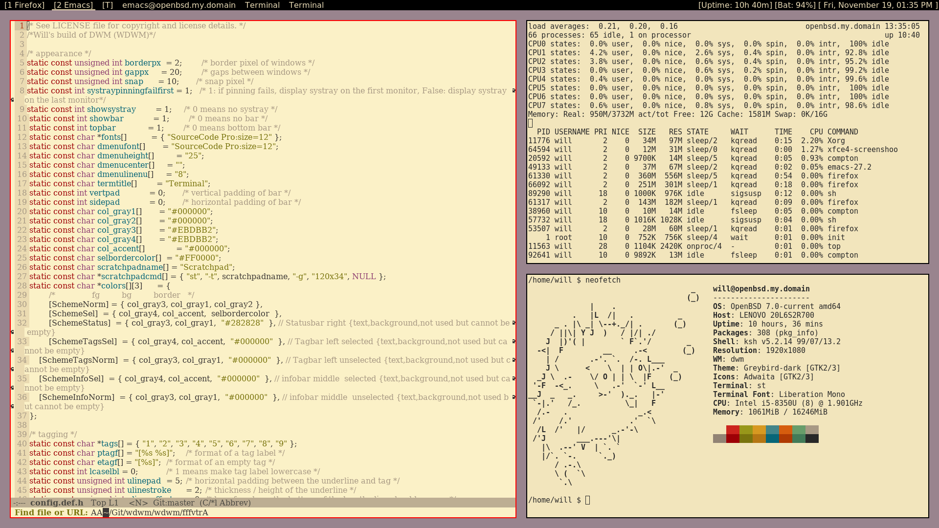This screenshot has width=939, height=528.
Task: Click the /* tagging */ comment line
Action: [53, 434]
